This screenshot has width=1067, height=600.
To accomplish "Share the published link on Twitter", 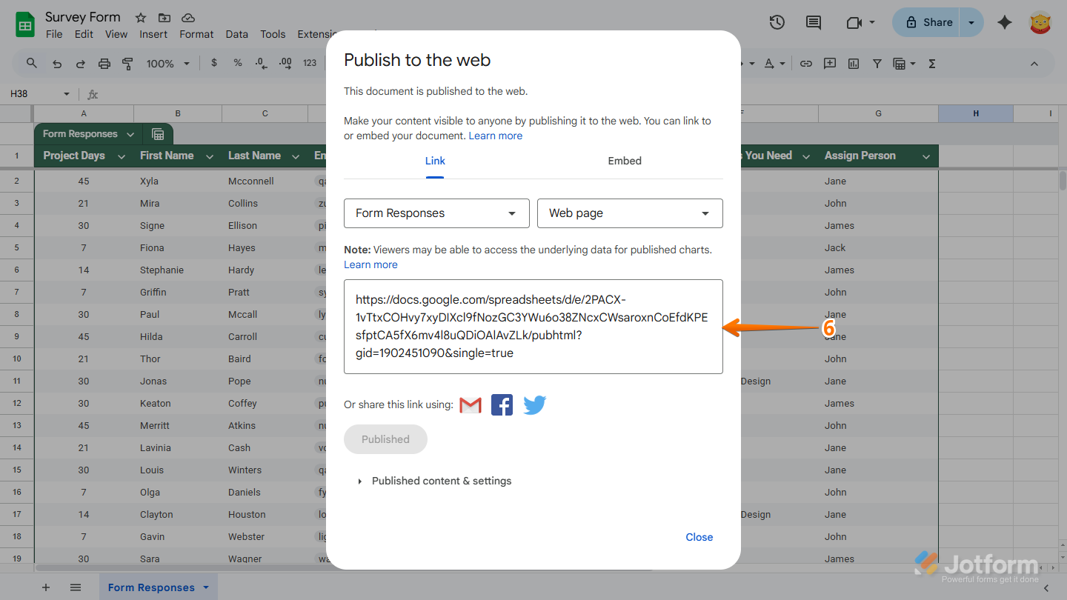I will pos(534,404).
